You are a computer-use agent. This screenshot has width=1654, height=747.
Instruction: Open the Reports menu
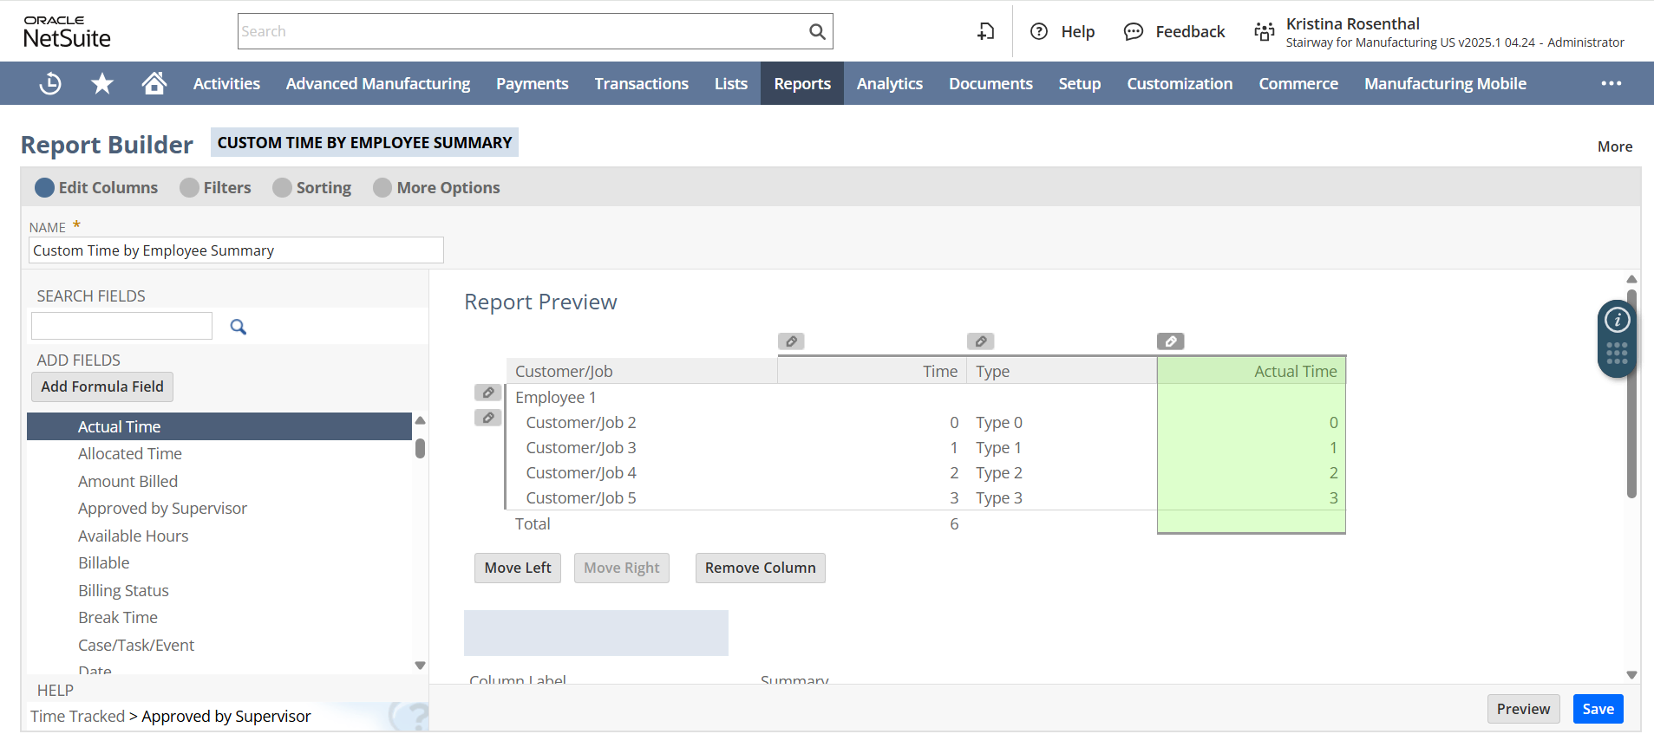click(x=802, y=83)
